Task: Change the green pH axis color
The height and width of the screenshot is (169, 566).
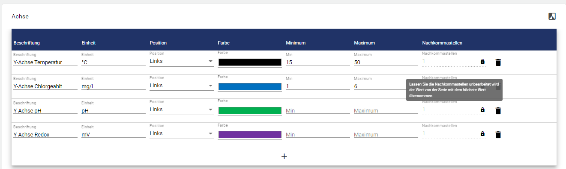Action: coord(250,111)
